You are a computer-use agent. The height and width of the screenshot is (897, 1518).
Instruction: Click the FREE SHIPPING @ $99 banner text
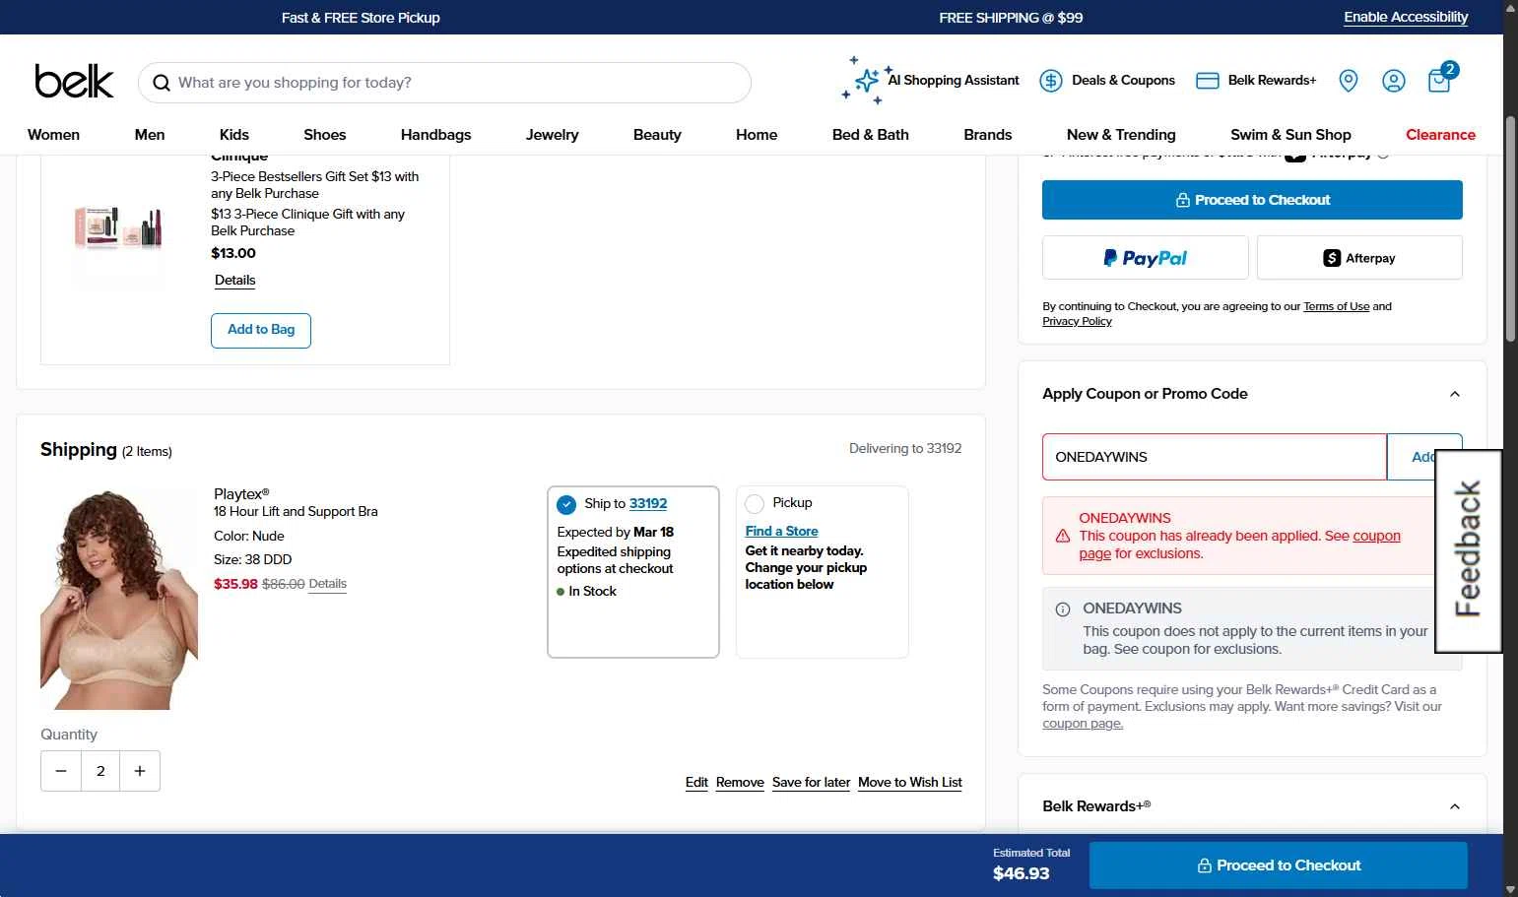pos(1011,18)
